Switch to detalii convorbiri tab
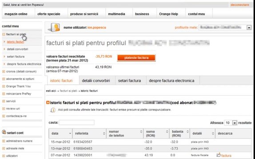Image resolution: width=255 pixels, height=159 pixels. click(96, 80)
